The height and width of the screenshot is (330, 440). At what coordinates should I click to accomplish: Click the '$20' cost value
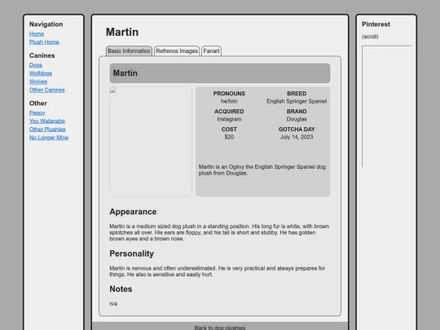[x=229, y=137]
